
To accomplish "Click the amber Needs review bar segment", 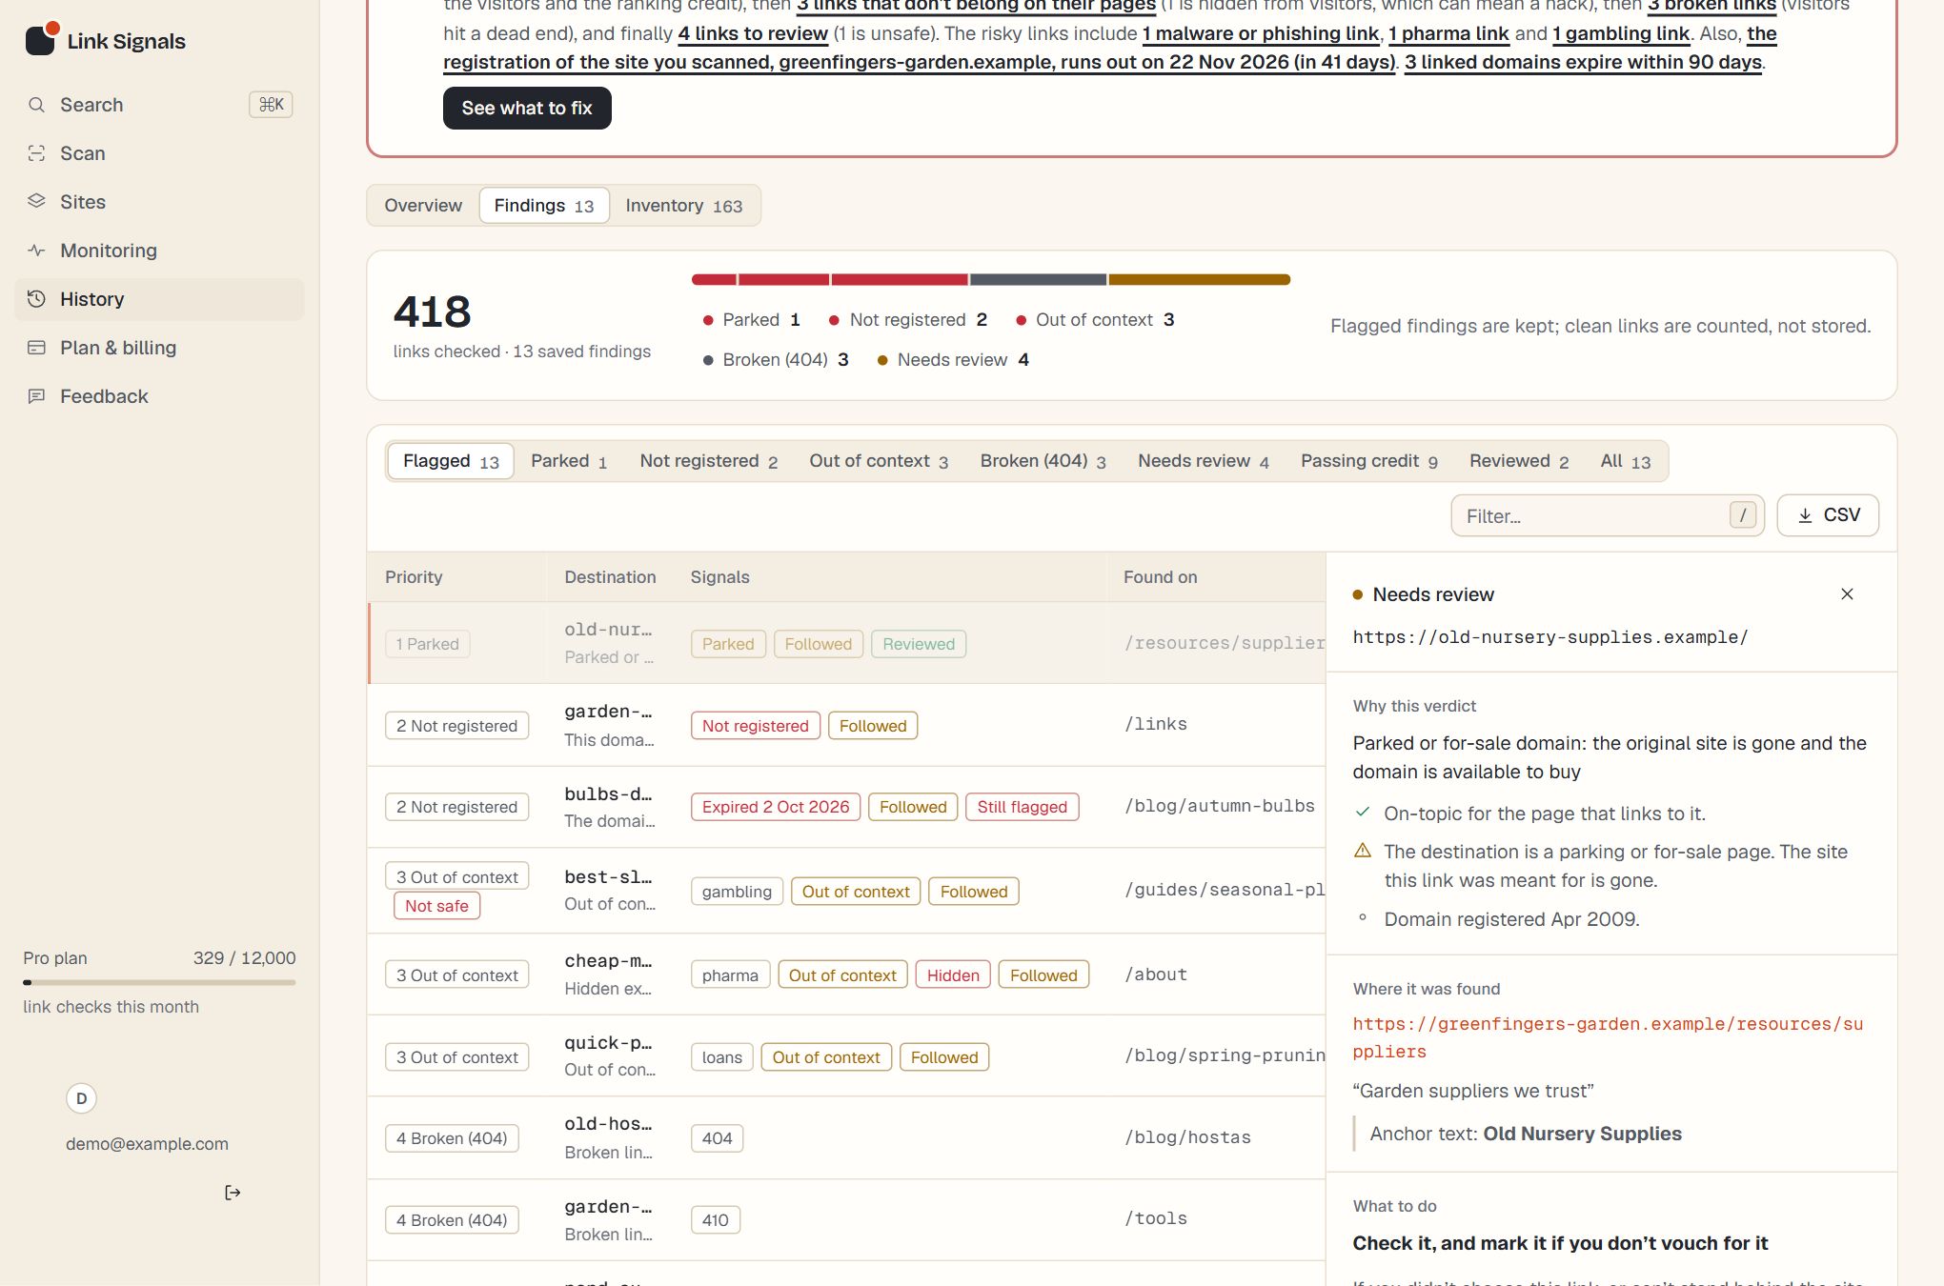I will (1199, 279).
